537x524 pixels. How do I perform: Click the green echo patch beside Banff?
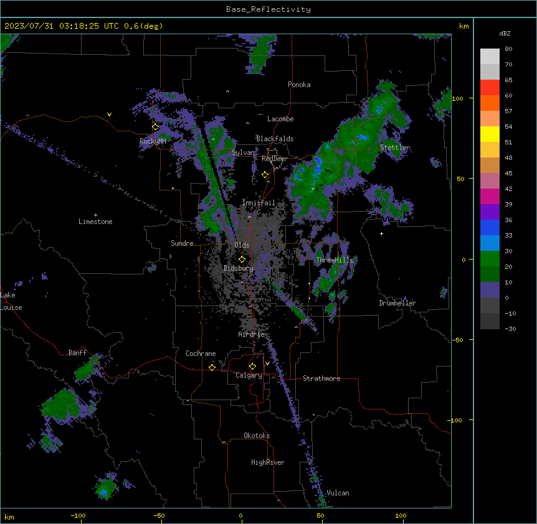pyautogui.click(x=87, y=368)
